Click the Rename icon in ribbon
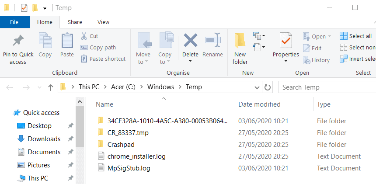 212,40
